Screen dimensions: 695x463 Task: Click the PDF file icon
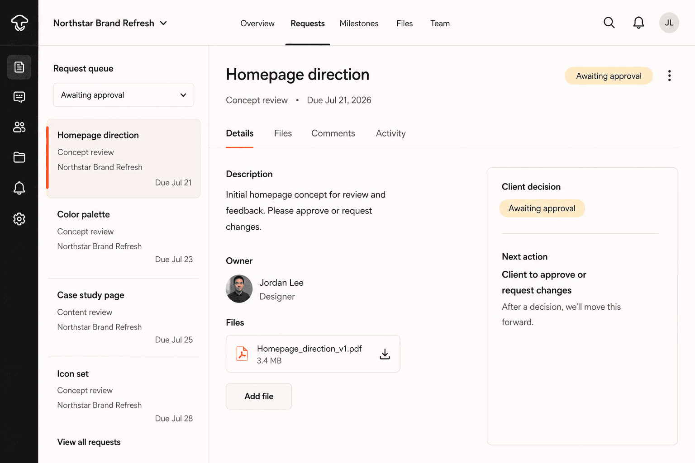pyautogui.click(x=242, y=354)
